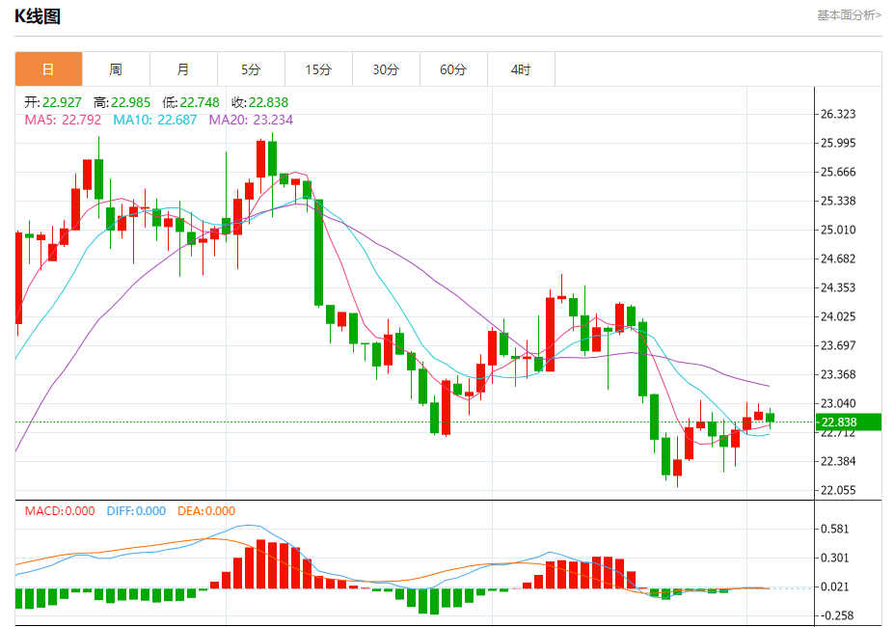Click the green 22.838 current price tag
The image size is (894, 627).
(x=849, y=423)
